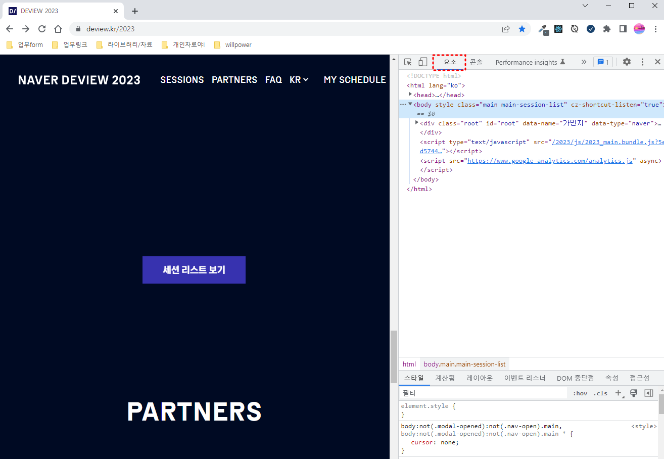Collapse the body element node
Image resolution: width=664 pixels, height=459 pixels.
tap(410, 104)
